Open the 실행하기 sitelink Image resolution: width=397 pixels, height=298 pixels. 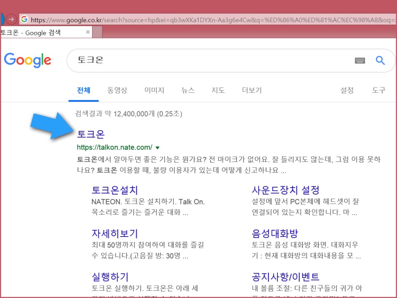[x=110, y=277]
